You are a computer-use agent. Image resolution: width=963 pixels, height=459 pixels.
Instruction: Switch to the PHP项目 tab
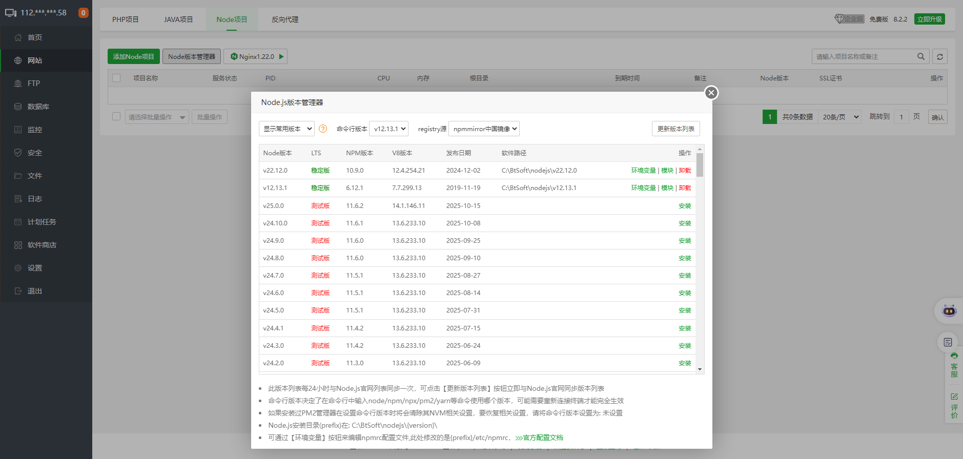tap(126, 19)
